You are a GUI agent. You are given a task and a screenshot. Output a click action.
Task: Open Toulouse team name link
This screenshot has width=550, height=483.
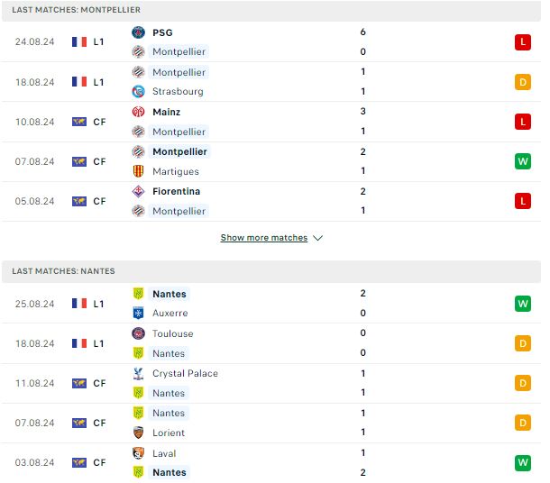coord(172,333)
